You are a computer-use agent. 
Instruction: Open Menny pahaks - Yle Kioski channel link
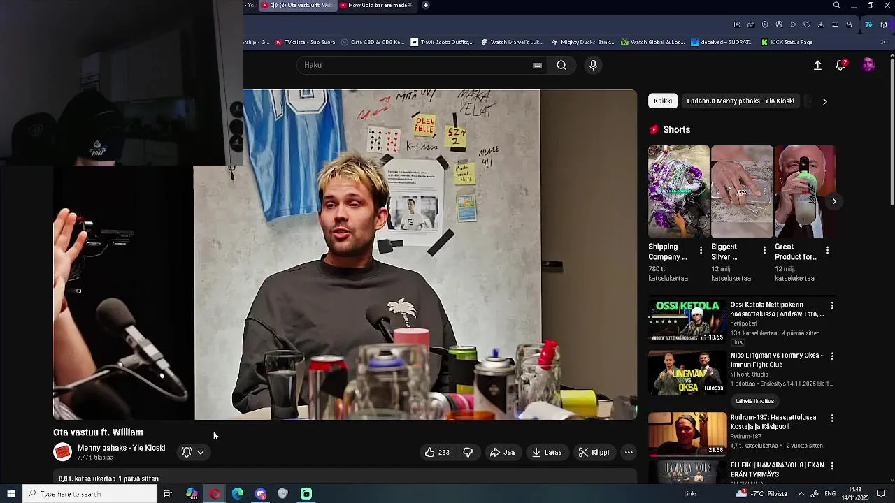click(x=121, y=448)
